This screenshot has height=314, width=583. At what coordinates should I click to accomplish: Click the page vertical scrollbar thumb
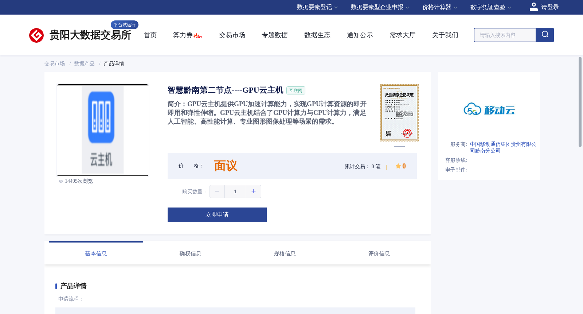580,102
